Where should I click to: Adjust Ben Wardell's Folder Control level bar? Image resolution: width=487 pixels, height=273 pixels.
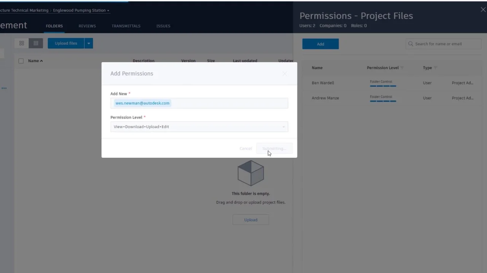[383, 86]
